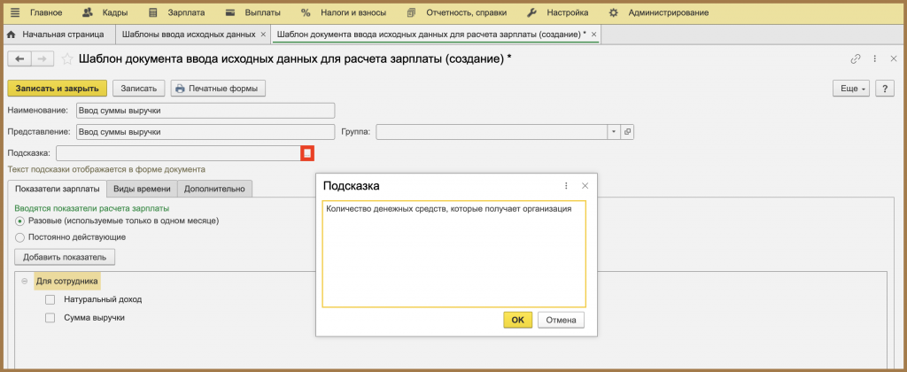
Task: Go to the Главное section
Action: coord(46,12)
